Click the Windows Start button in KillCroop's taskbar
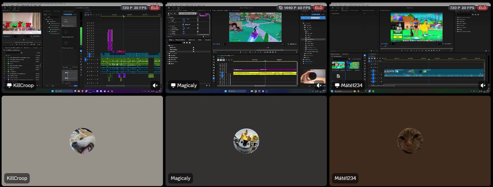 (x=52, y=91)
